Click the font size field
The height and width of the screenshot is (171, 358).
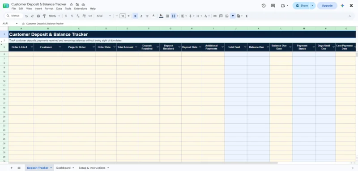click(123, 16)
